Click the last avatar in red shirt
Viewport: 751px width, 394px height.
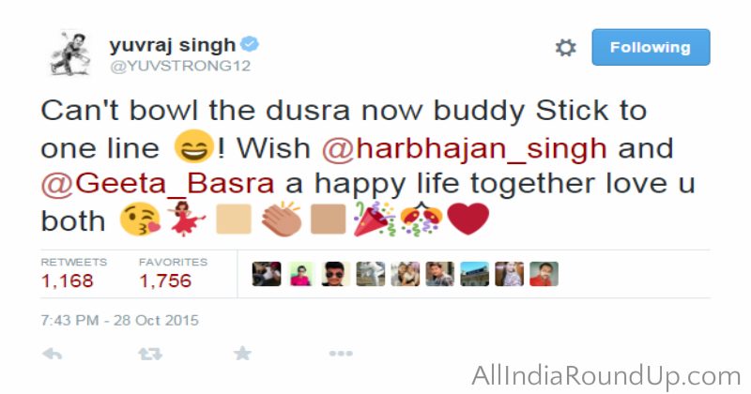544,274
